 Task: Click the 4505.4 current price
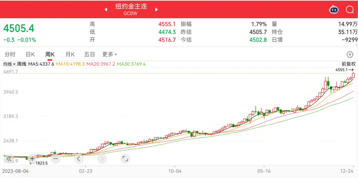coord(19,28)
